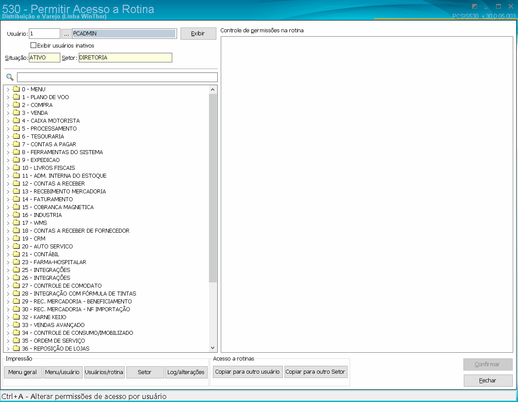The image size is (518, 402).
Task: Select 35 - ORDEM DE SERVIÇO row
Action: pyautogui.click(x=53, y=340)
